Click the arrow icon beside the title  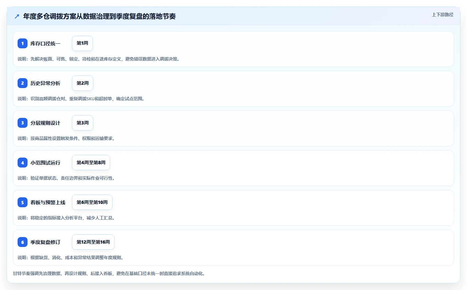point(17,16)
